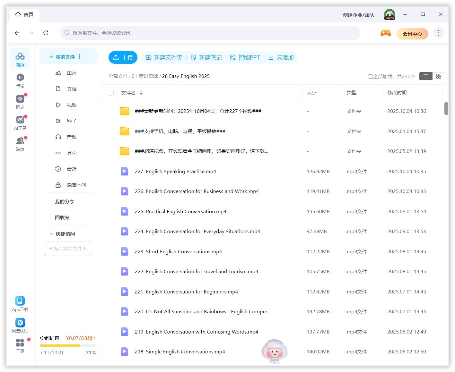Open AI工具 from the left sidebar

20,120
